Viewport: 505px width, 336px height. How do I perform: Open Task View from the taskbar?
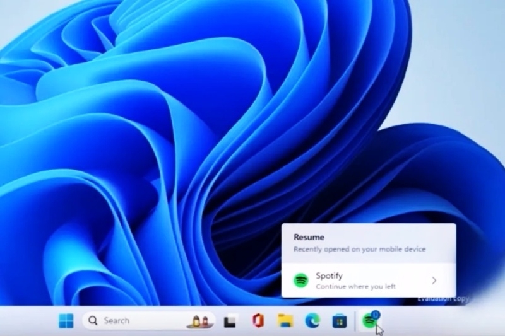coord(230,322)
